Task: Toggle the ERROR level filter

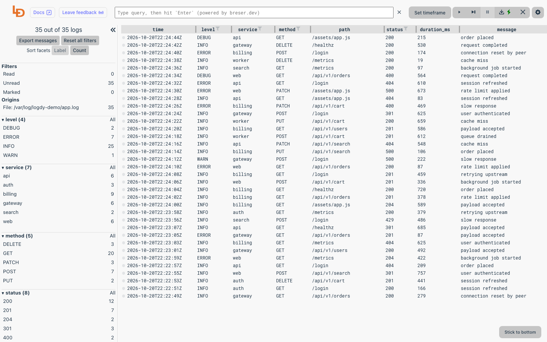Action: point(58,137)
